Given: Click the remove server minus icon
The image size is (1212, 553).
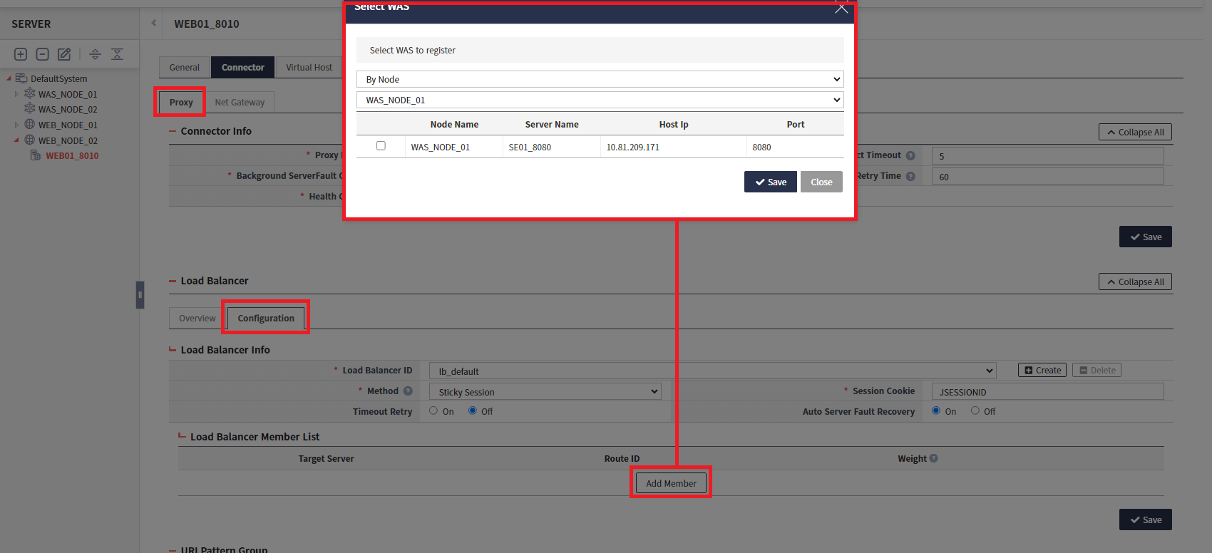Looking at the screenshot, I should coord(42,54).
